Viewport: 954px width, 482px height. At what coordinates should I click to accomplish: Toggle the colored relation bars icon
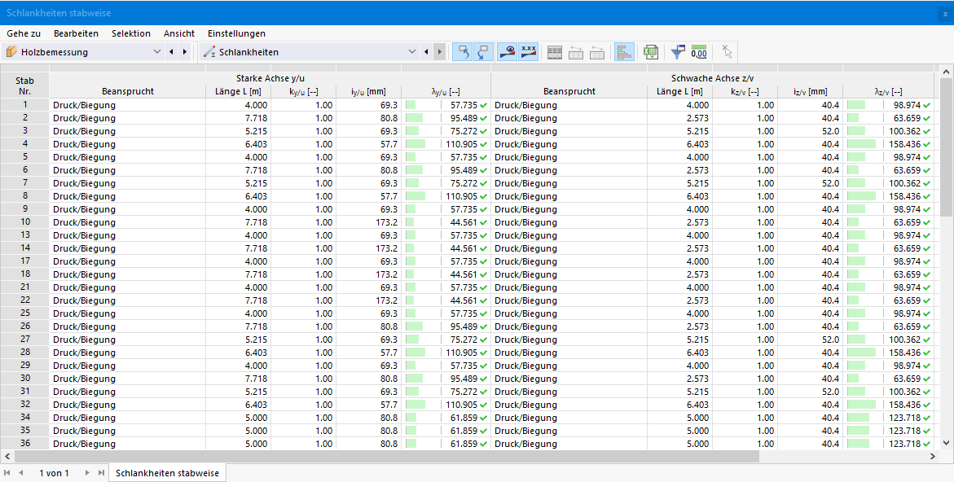624,52
